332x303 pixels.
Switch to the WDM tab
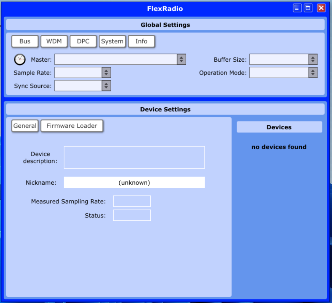[54, 41]
